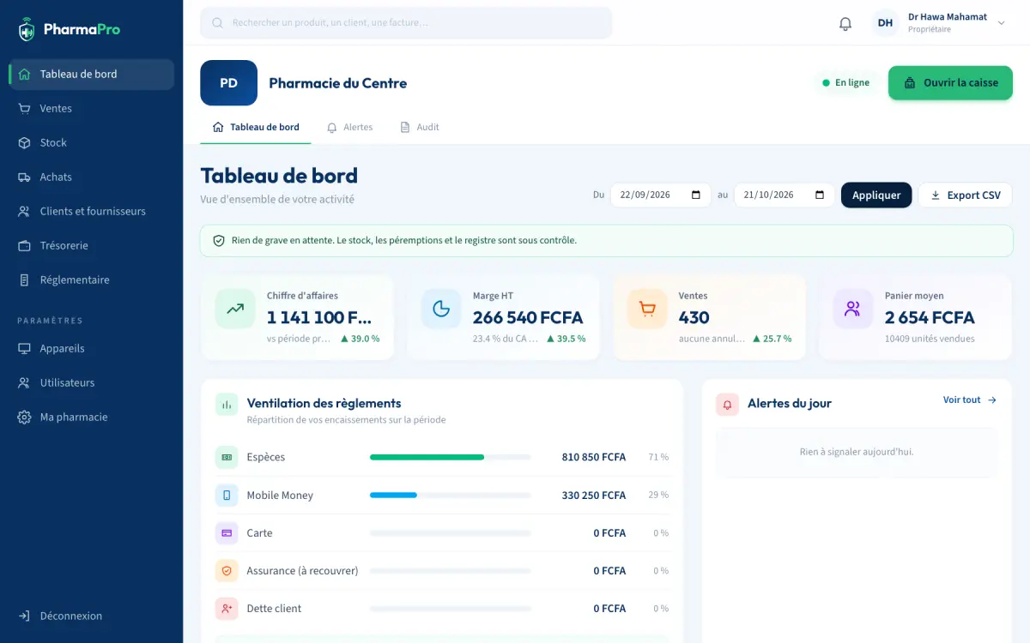Screen dimensions: 1030x643
Task: Go to Achats in the sidebar
Action: click(91, 177)
